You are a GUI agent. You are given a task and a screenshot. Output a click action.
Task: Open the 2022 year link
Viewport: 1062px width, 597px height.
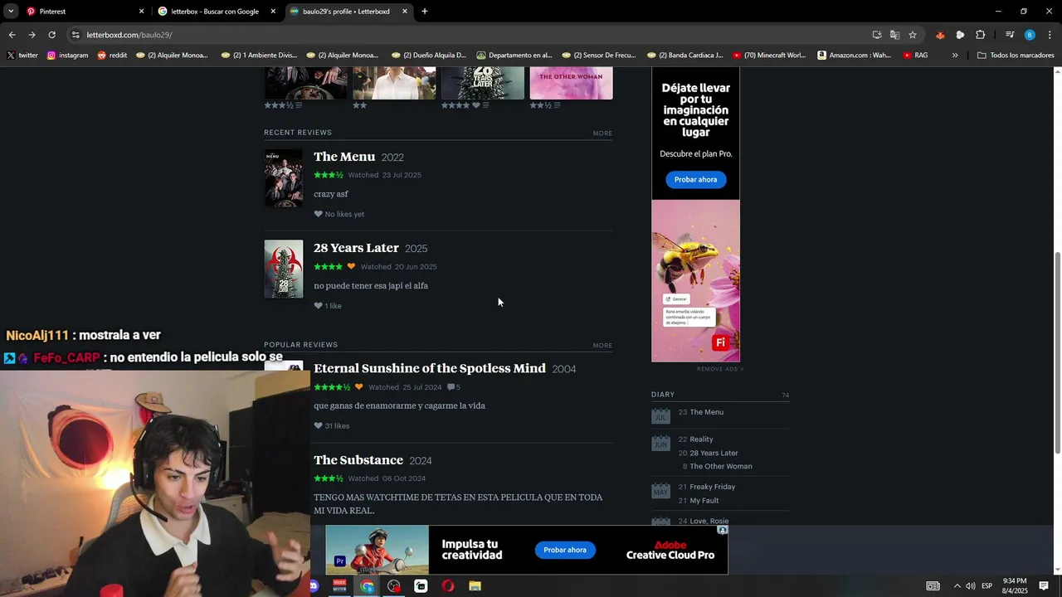392,158
